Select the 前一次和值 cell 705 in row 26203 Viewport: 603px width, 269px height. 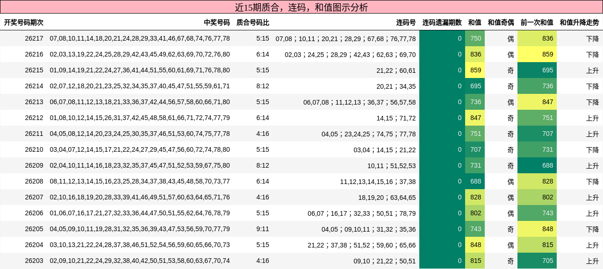pos(537,261)
